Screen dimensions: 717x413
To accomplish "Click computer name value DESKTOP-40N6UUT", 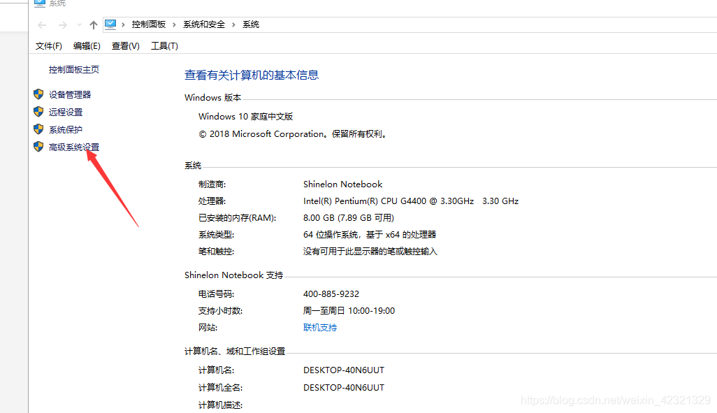I will pos(344,370).
